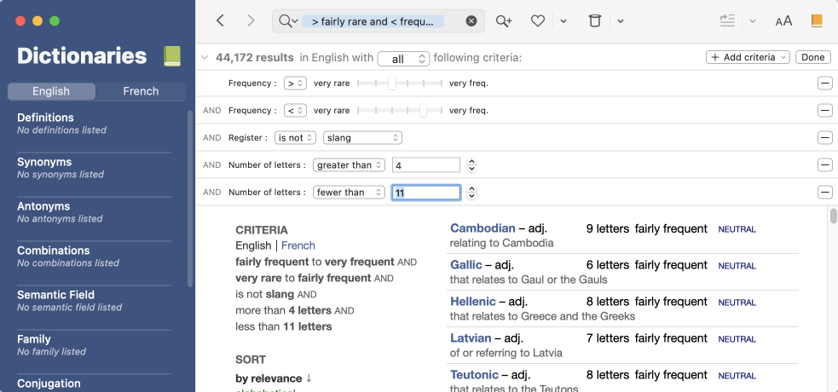Click 'that relates to Greece and the Greeks'
The width and height of the screenshot is (838, 392).
(542, 316)
